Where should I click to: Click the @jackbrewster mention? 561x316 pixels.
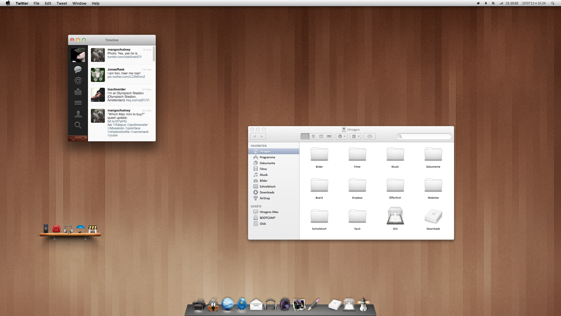[x=137, y=125]
